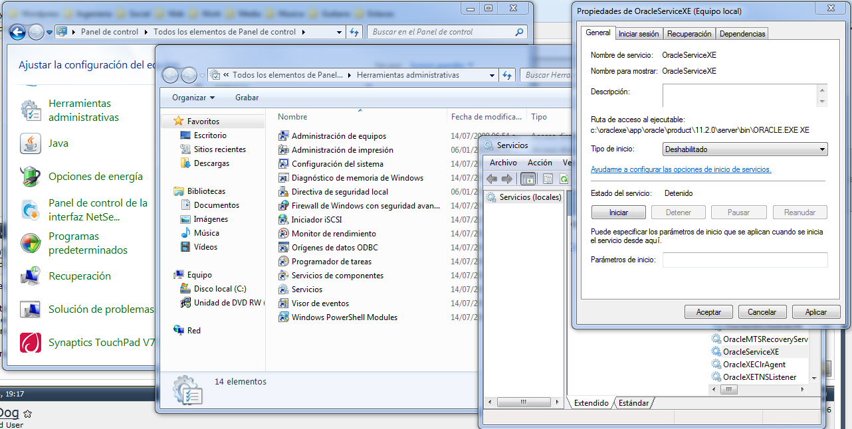Viewport: 852px width, 429px height.
Task: Switch to the Recuperación tab
Action: click(x=689, y=34)
